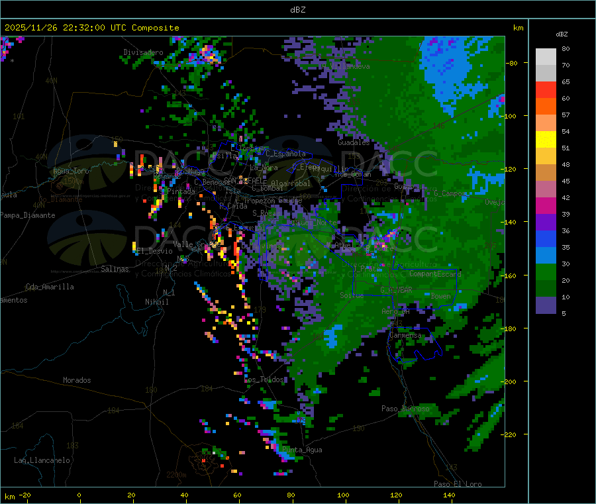Click the brown-orange 45-48 dBZ swatch

point(546,173)
